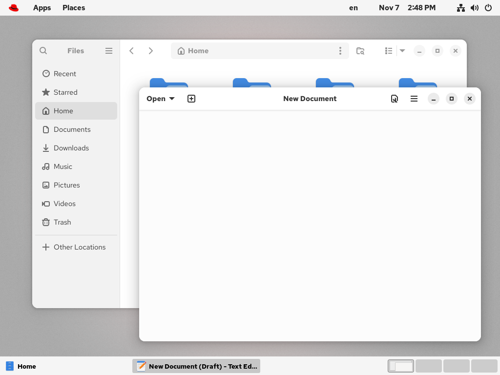Open the path bar three-dot menu
Viewport: 500px width, 375px height.
[340, 51]
